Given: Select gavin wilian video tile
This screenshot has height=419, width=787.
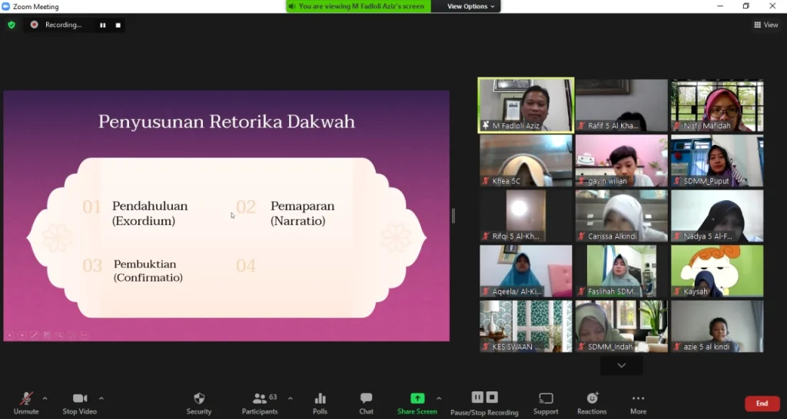Looking at the screenshot, I should [621, 160].
